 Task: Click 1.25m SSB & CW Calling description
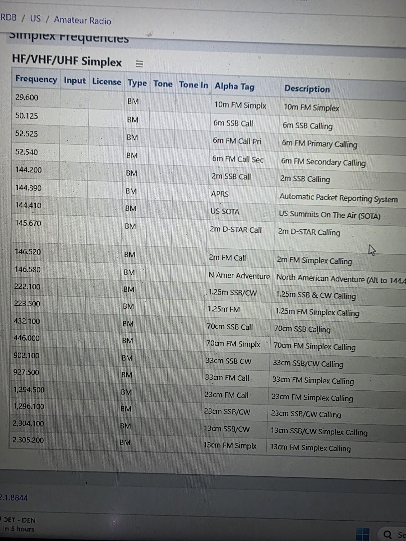316,295
